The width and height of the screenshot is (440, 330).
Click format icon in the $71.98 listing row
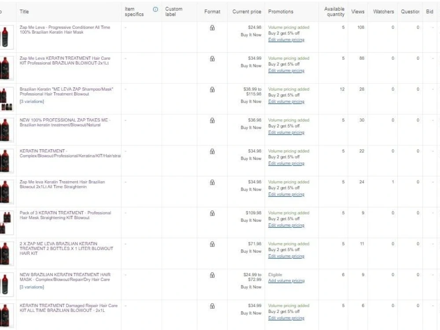(x=212, y=244)
